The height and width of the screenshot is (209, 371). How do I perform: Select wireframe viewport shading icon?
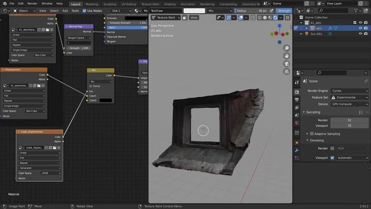[260, 17]
